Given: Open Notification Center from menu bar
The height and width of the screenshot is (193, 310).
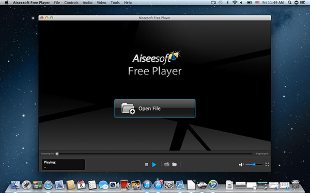Looking at the screenshot, I should click(303, 3).
